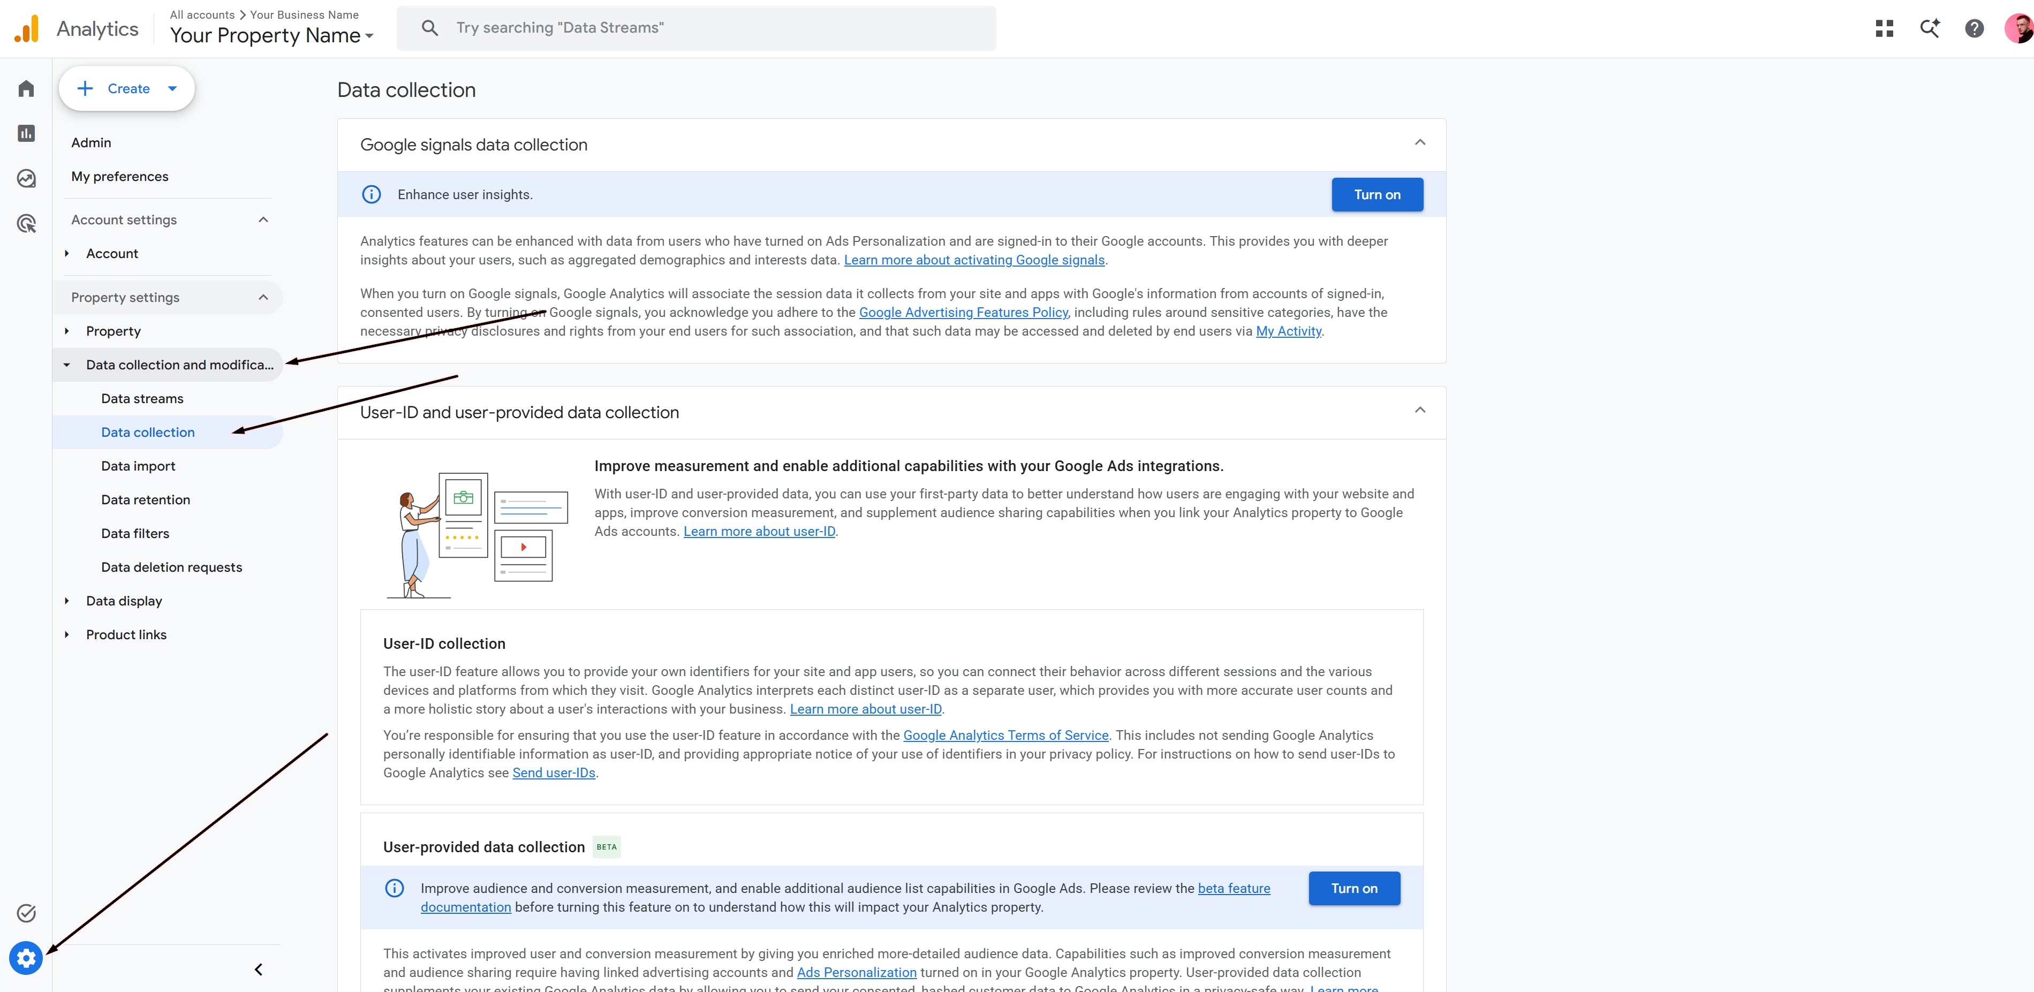Open the Advertising icon in left rail

(26, 224)
